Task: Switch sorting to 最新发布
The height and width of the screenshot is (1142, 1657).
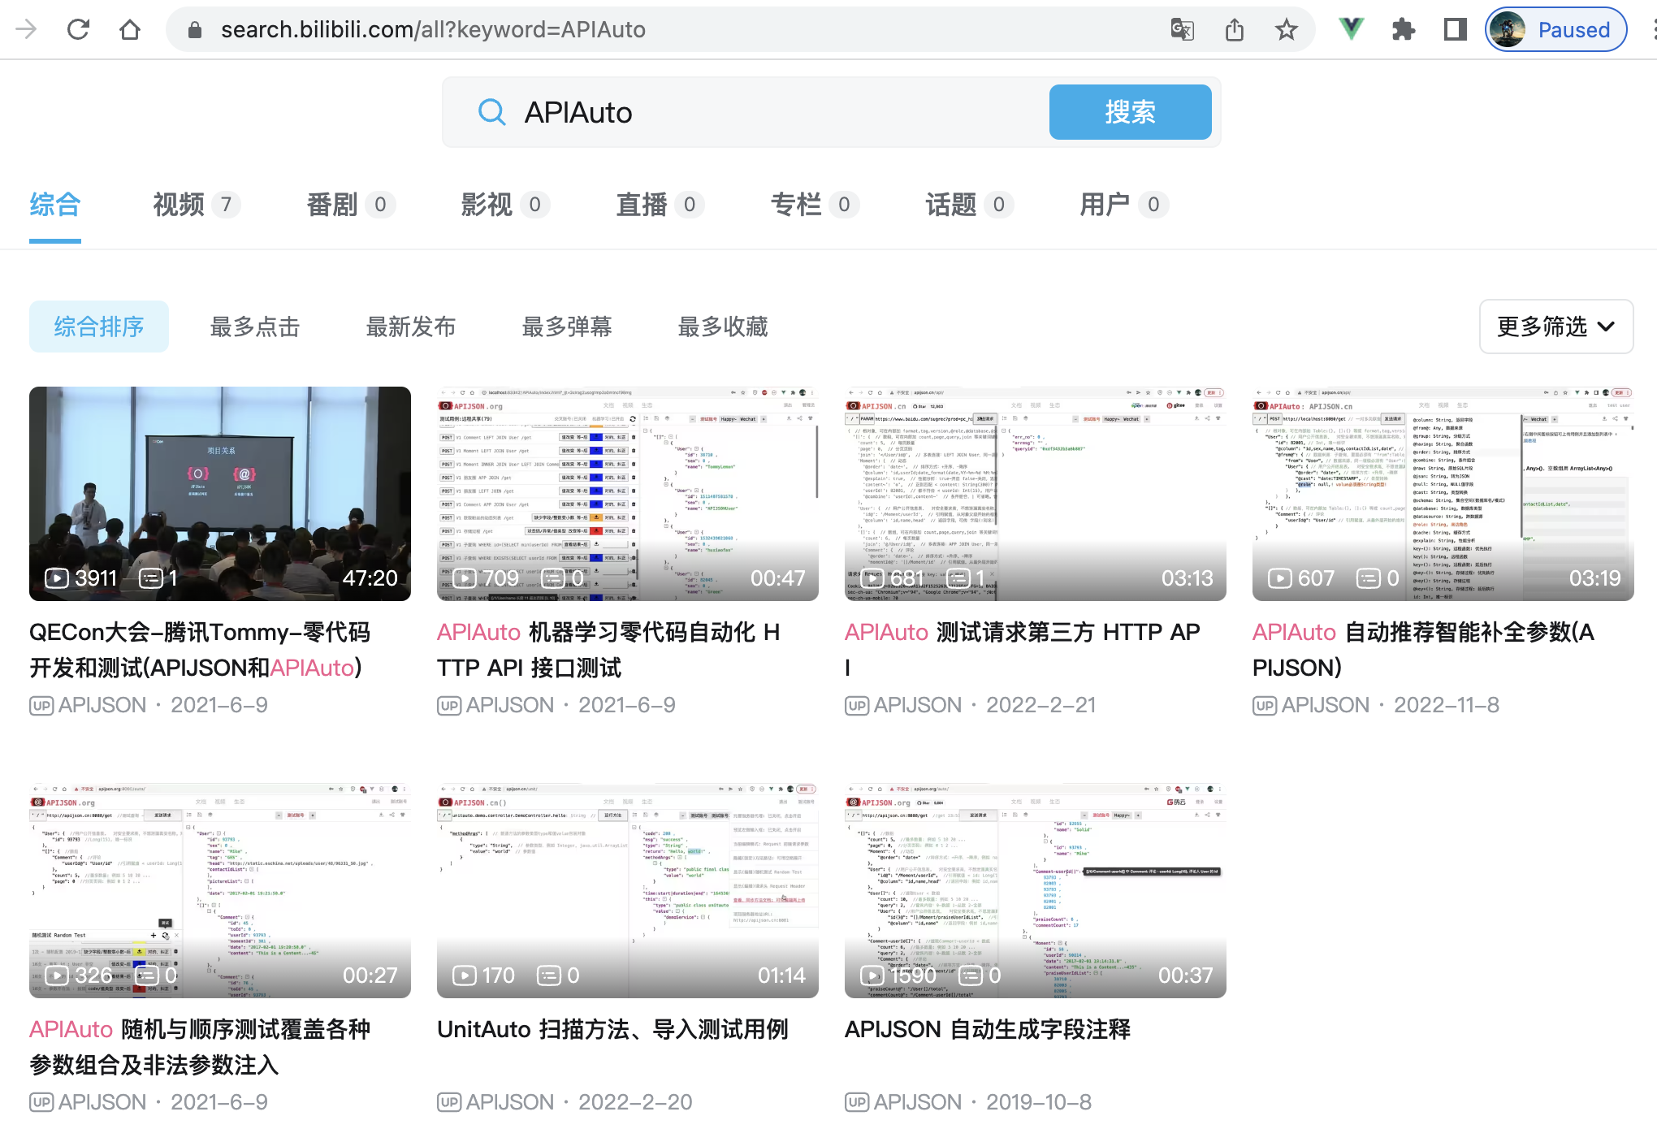Action: tap(411, 327)
